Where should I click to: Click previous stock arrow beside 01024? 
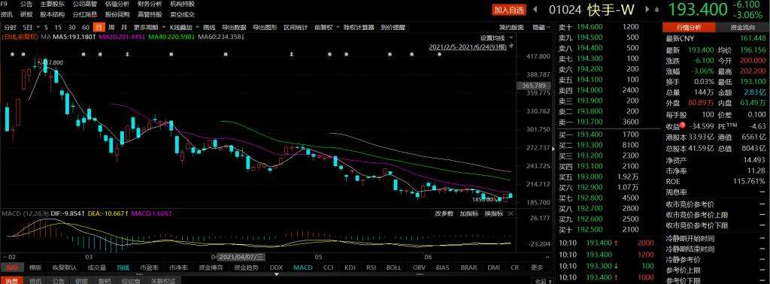click(535, 9)
